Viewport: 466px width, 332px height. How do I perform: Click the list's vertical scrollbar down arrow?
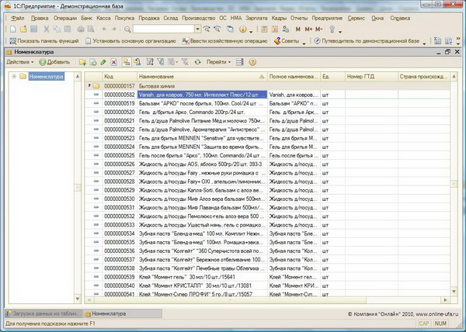(454, 292)
